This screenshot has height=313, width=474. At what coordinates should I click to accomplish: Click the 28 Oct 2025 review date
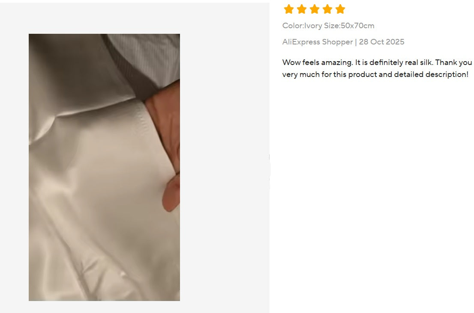coord(381,42)
